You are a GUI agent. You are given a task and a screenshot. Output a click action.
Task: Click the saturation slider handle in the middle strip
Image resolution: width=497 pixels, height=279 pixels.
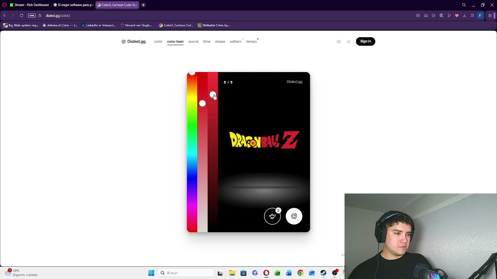202,103
